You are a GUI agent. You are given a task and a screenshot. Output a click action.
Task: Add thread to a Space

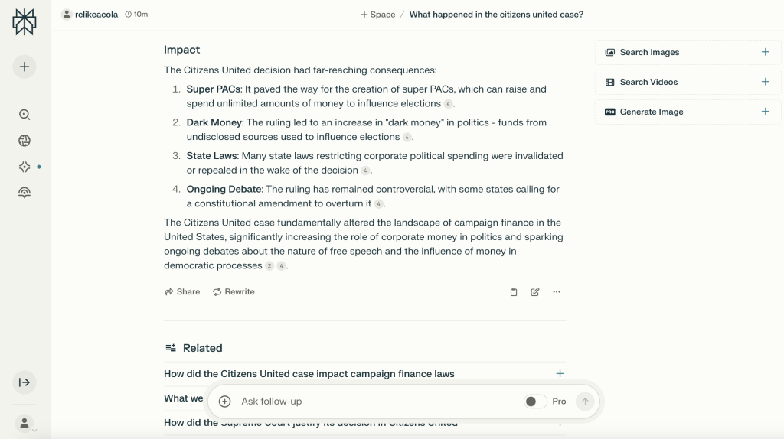coord(378,15)
